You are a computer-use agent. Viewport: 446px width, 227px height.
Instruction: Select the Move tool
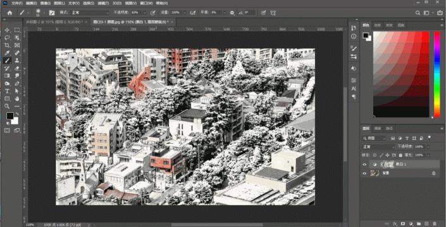coord(8,30)
